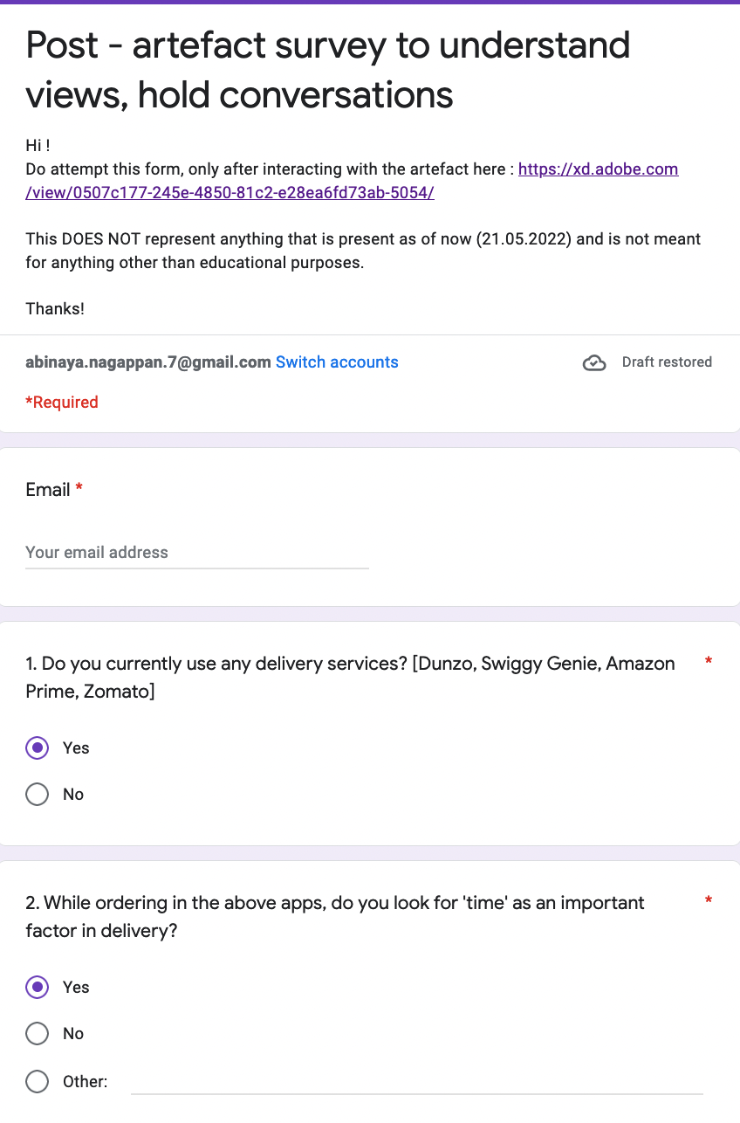740x1123 pixels.
Task: Select No for the delivery services question
Action: (38, 795)
